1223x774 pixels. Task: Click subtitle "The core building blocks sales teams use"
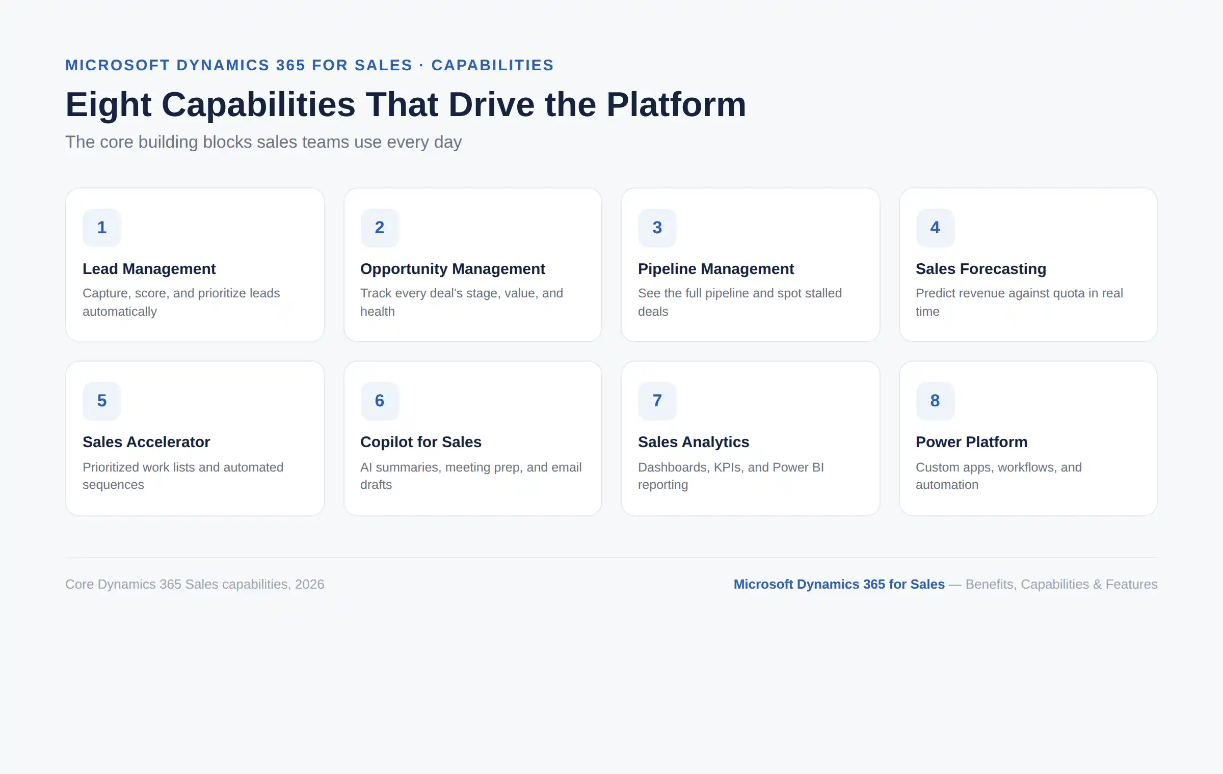(x=263, y=142)
